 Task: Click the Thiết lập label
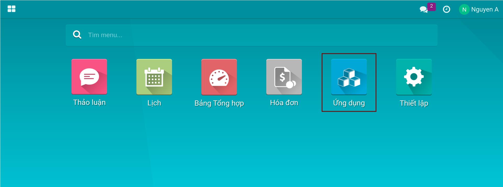pos(414,103)
